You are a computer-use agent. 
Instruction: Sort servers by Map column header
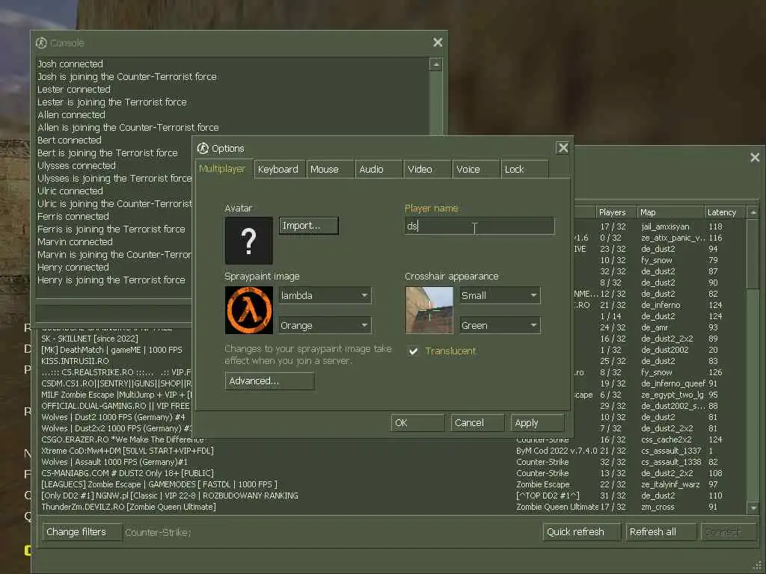(671, 212)
